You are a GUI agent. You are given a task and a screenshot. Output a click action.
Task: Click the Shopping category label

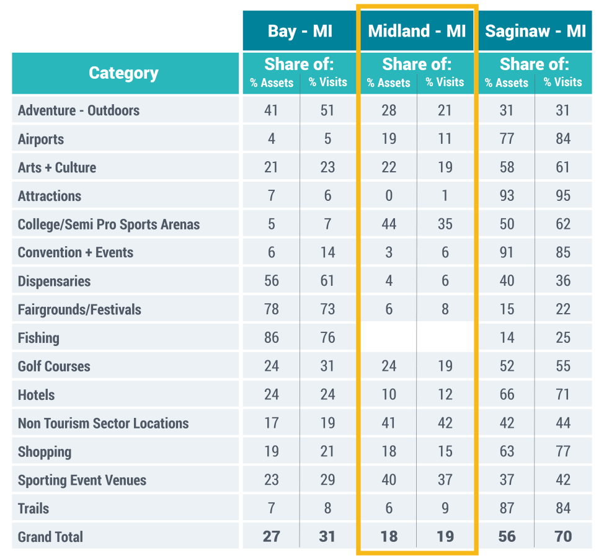(x=45, y=452)
